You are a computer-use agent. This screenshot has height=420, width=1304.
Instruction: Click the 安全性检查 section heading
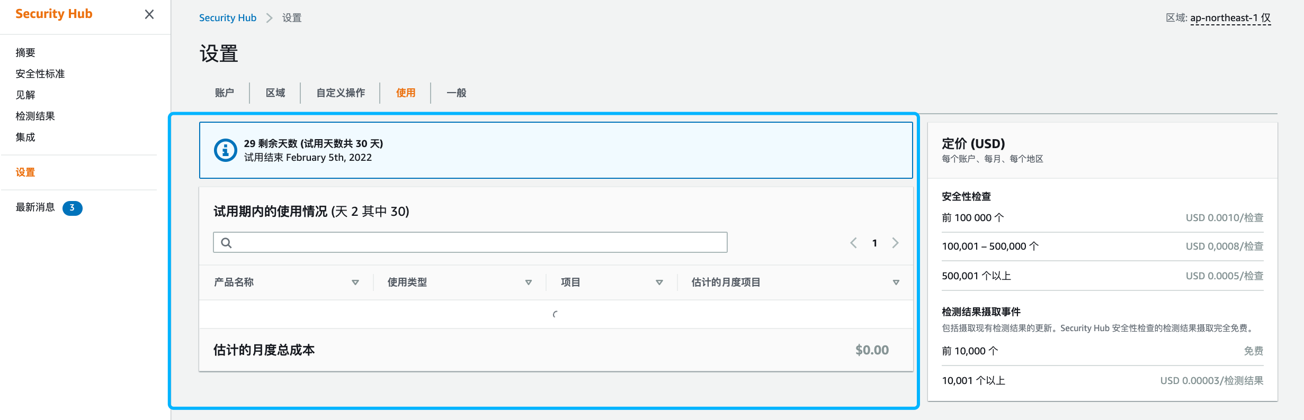(967, 196)
